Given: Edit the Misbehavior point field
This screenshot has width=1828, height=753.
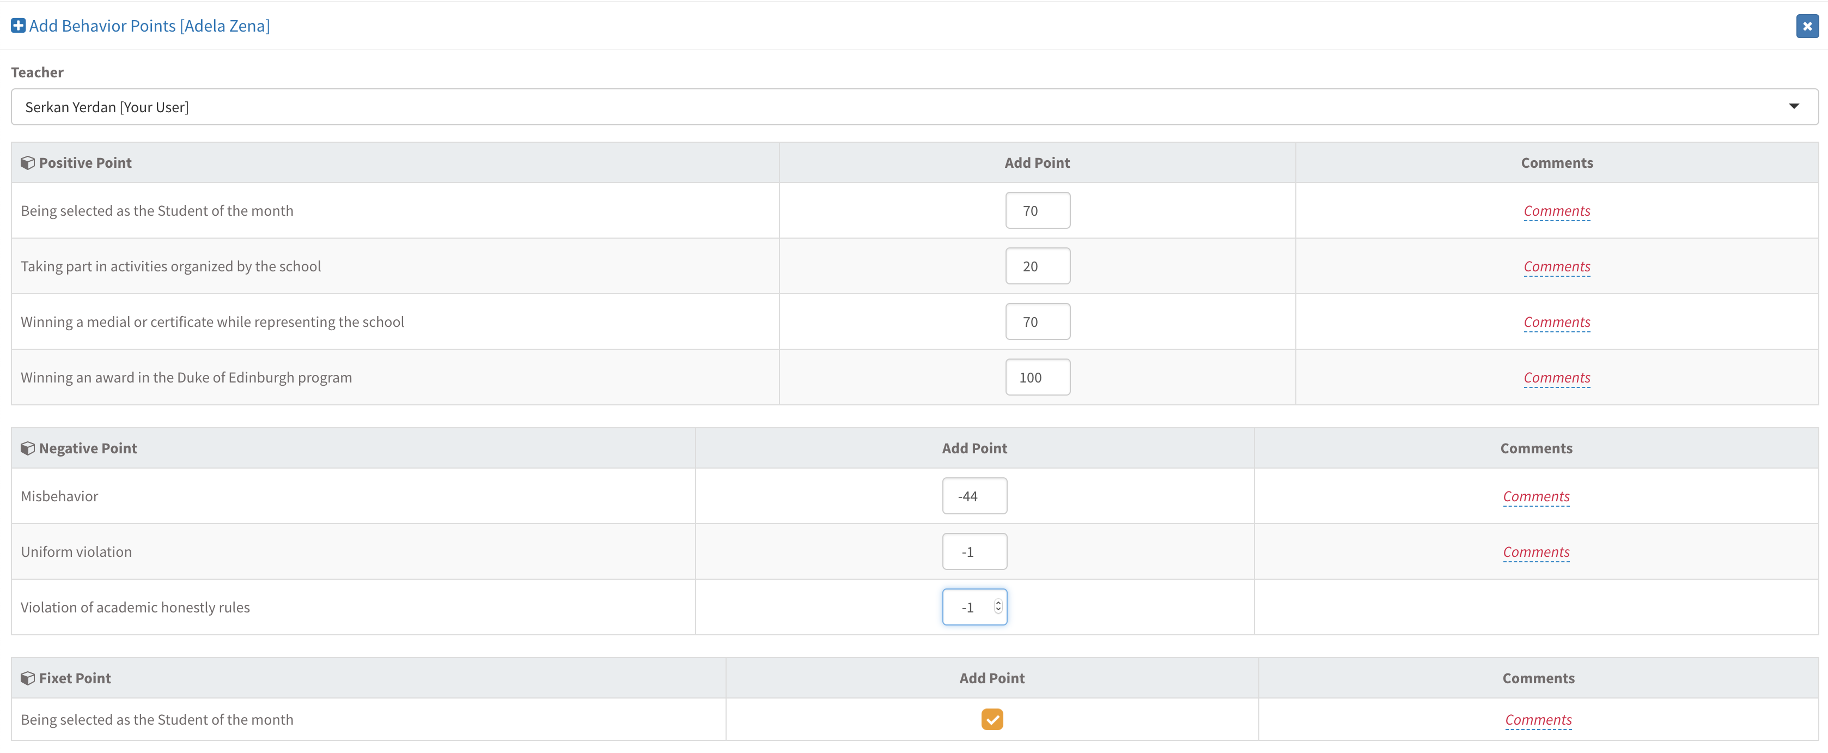Looking at the screenshot, I should click(x=974, y=496).
